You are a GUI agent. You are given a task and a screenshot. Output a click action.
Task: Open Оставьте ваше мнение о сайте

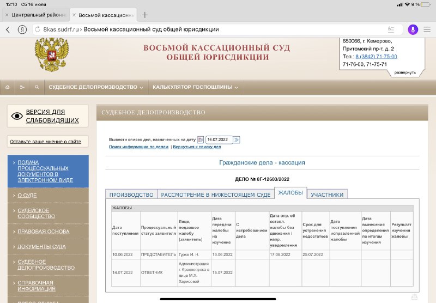[x=46, y=142]
